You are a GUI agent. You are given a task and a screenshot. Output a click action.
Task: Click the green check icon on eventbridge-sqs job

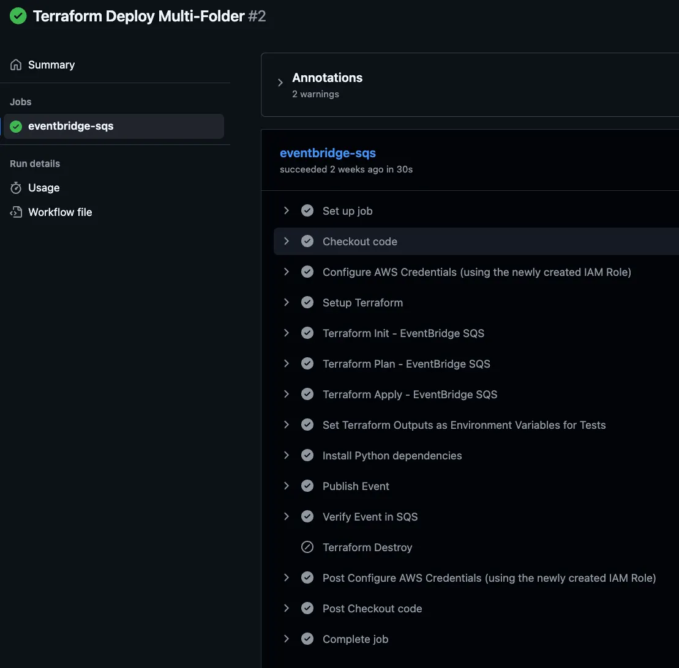tap(17, 127)
